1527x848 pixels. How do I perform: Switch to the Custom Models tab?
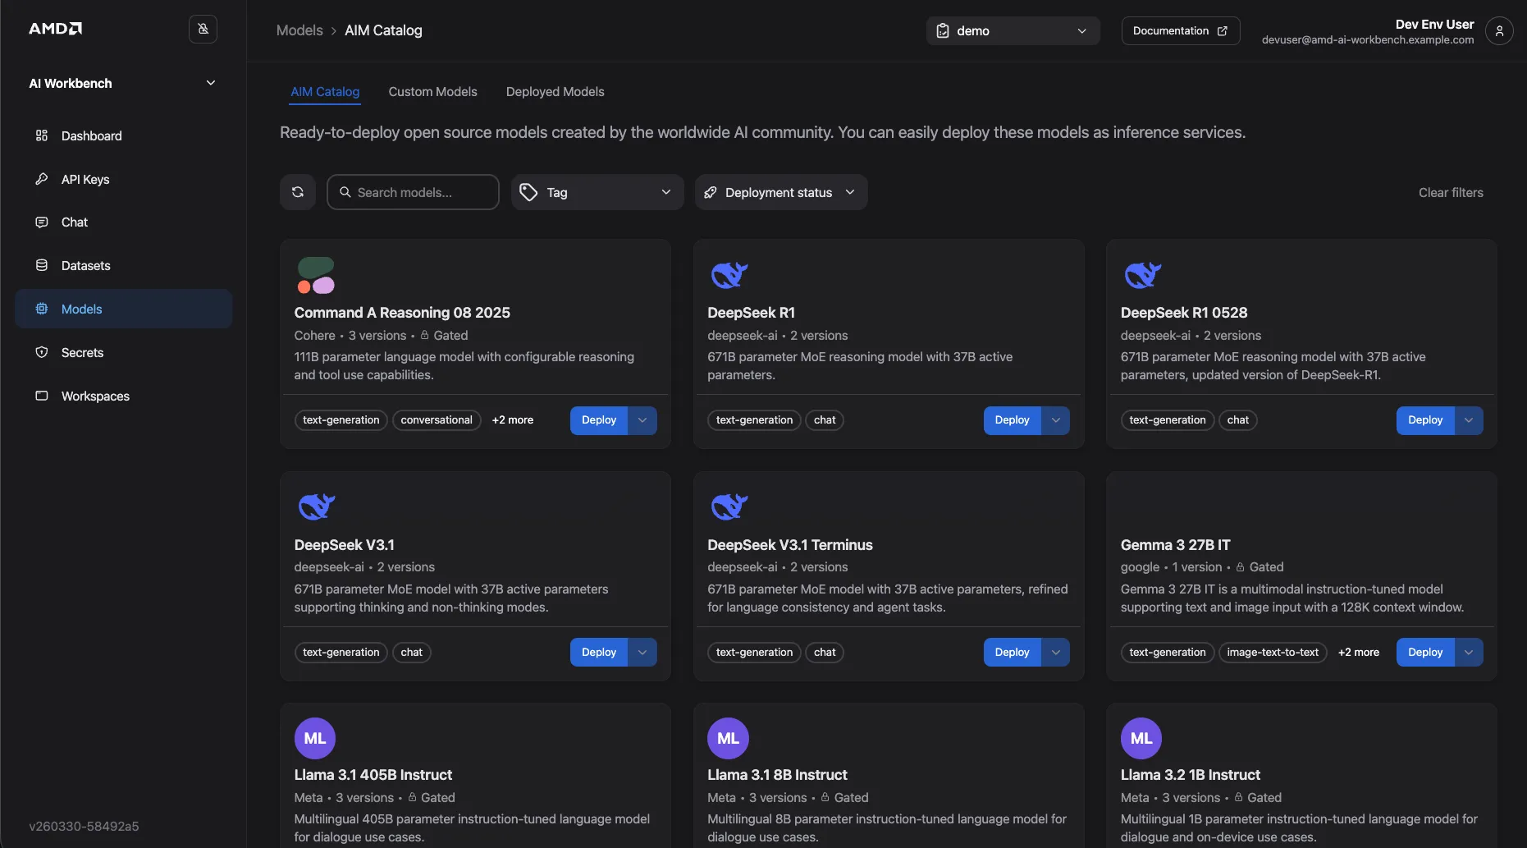click(432, 92)
